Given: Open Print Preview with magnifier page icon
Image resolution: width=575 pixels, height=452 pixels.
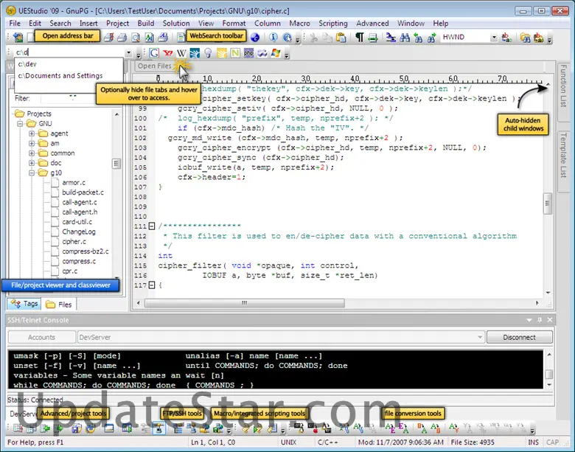Looking at the screenshot, I should coord(136,37).
